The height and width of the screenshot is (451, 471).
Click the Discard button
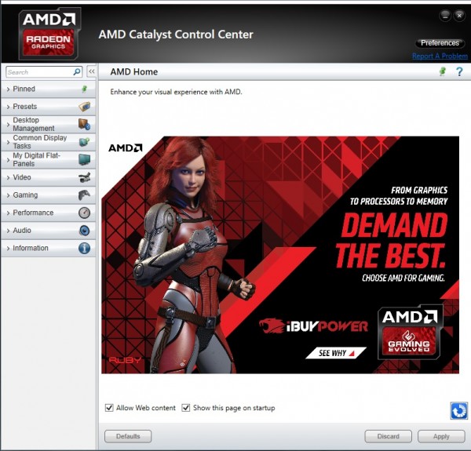[x=388, y=436]
